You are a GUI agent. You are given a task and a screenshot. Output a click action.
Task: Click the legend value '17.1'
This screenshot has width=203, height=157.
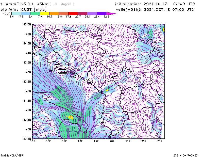(x=69, y=17)
